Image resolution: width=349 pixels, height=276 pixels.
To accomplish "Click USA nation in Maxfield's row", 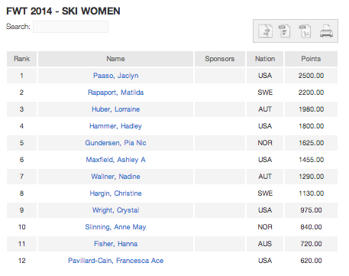I will [x=265, y=160].
